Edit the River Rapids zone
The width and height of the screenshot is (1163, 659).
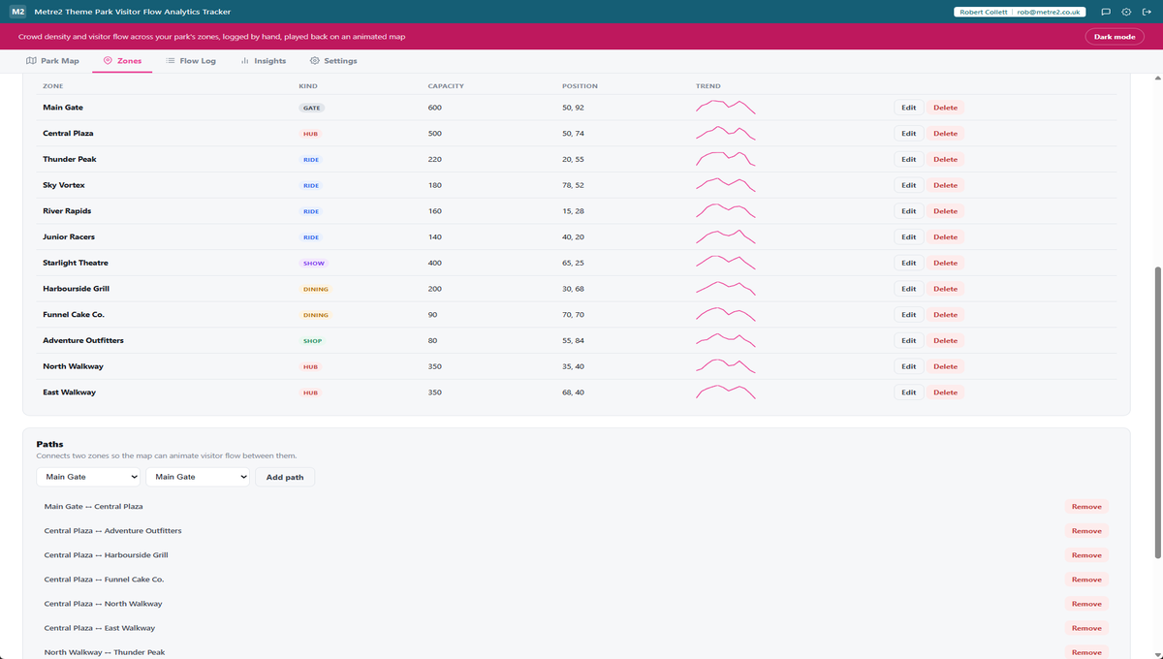[908, 211]
